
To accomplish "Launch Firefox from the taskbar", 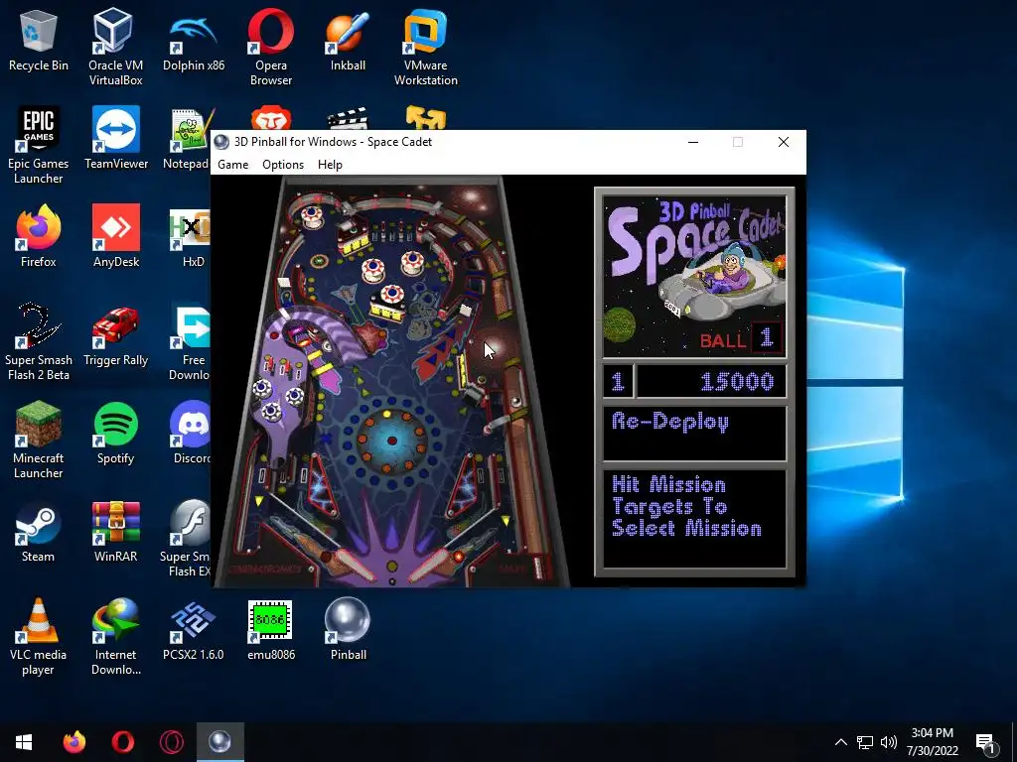I will tap(73, 742).
